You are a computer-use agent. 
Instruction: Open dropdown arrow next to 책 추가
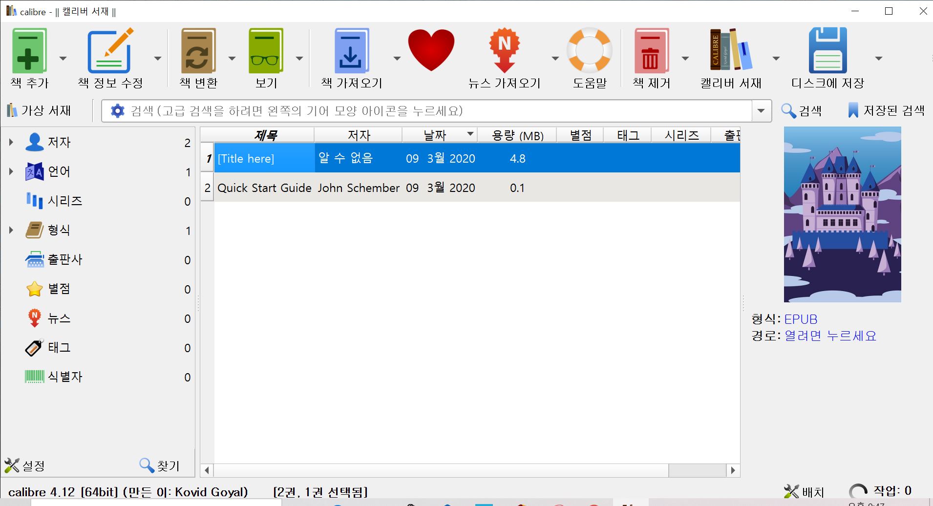(x=63, y=58)
